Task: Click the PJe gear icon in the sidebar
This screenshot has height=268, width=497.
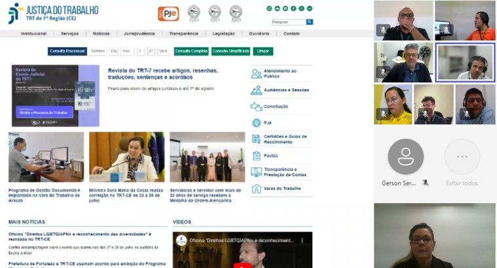Action: (x=256, y=123)
